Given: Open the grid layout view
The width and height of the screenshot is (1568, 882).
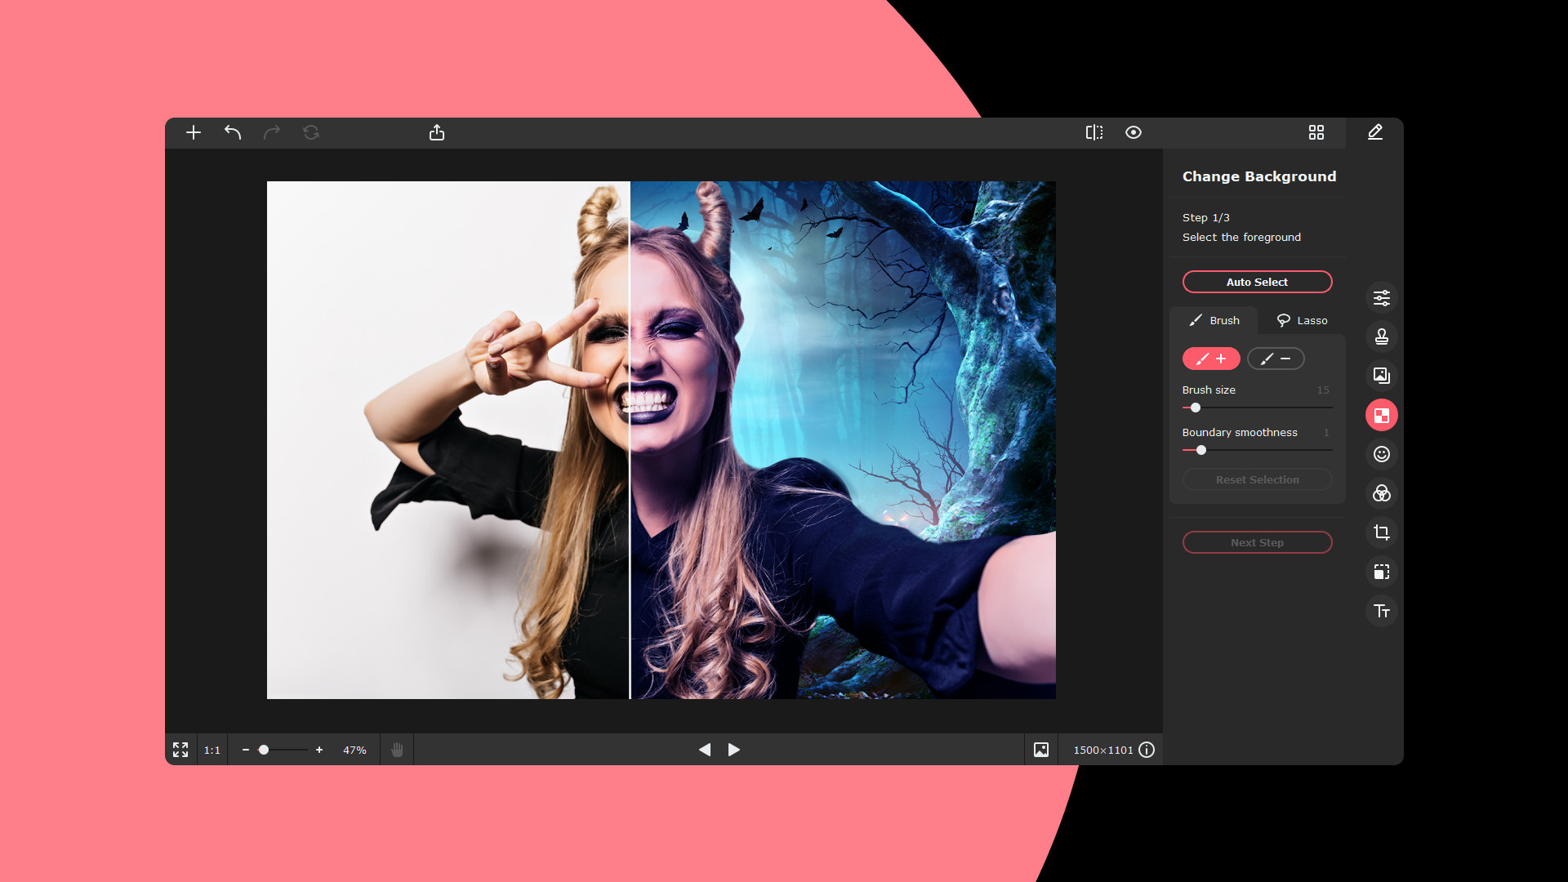Looking at the screenshot, I should (x=1316, y=132).
